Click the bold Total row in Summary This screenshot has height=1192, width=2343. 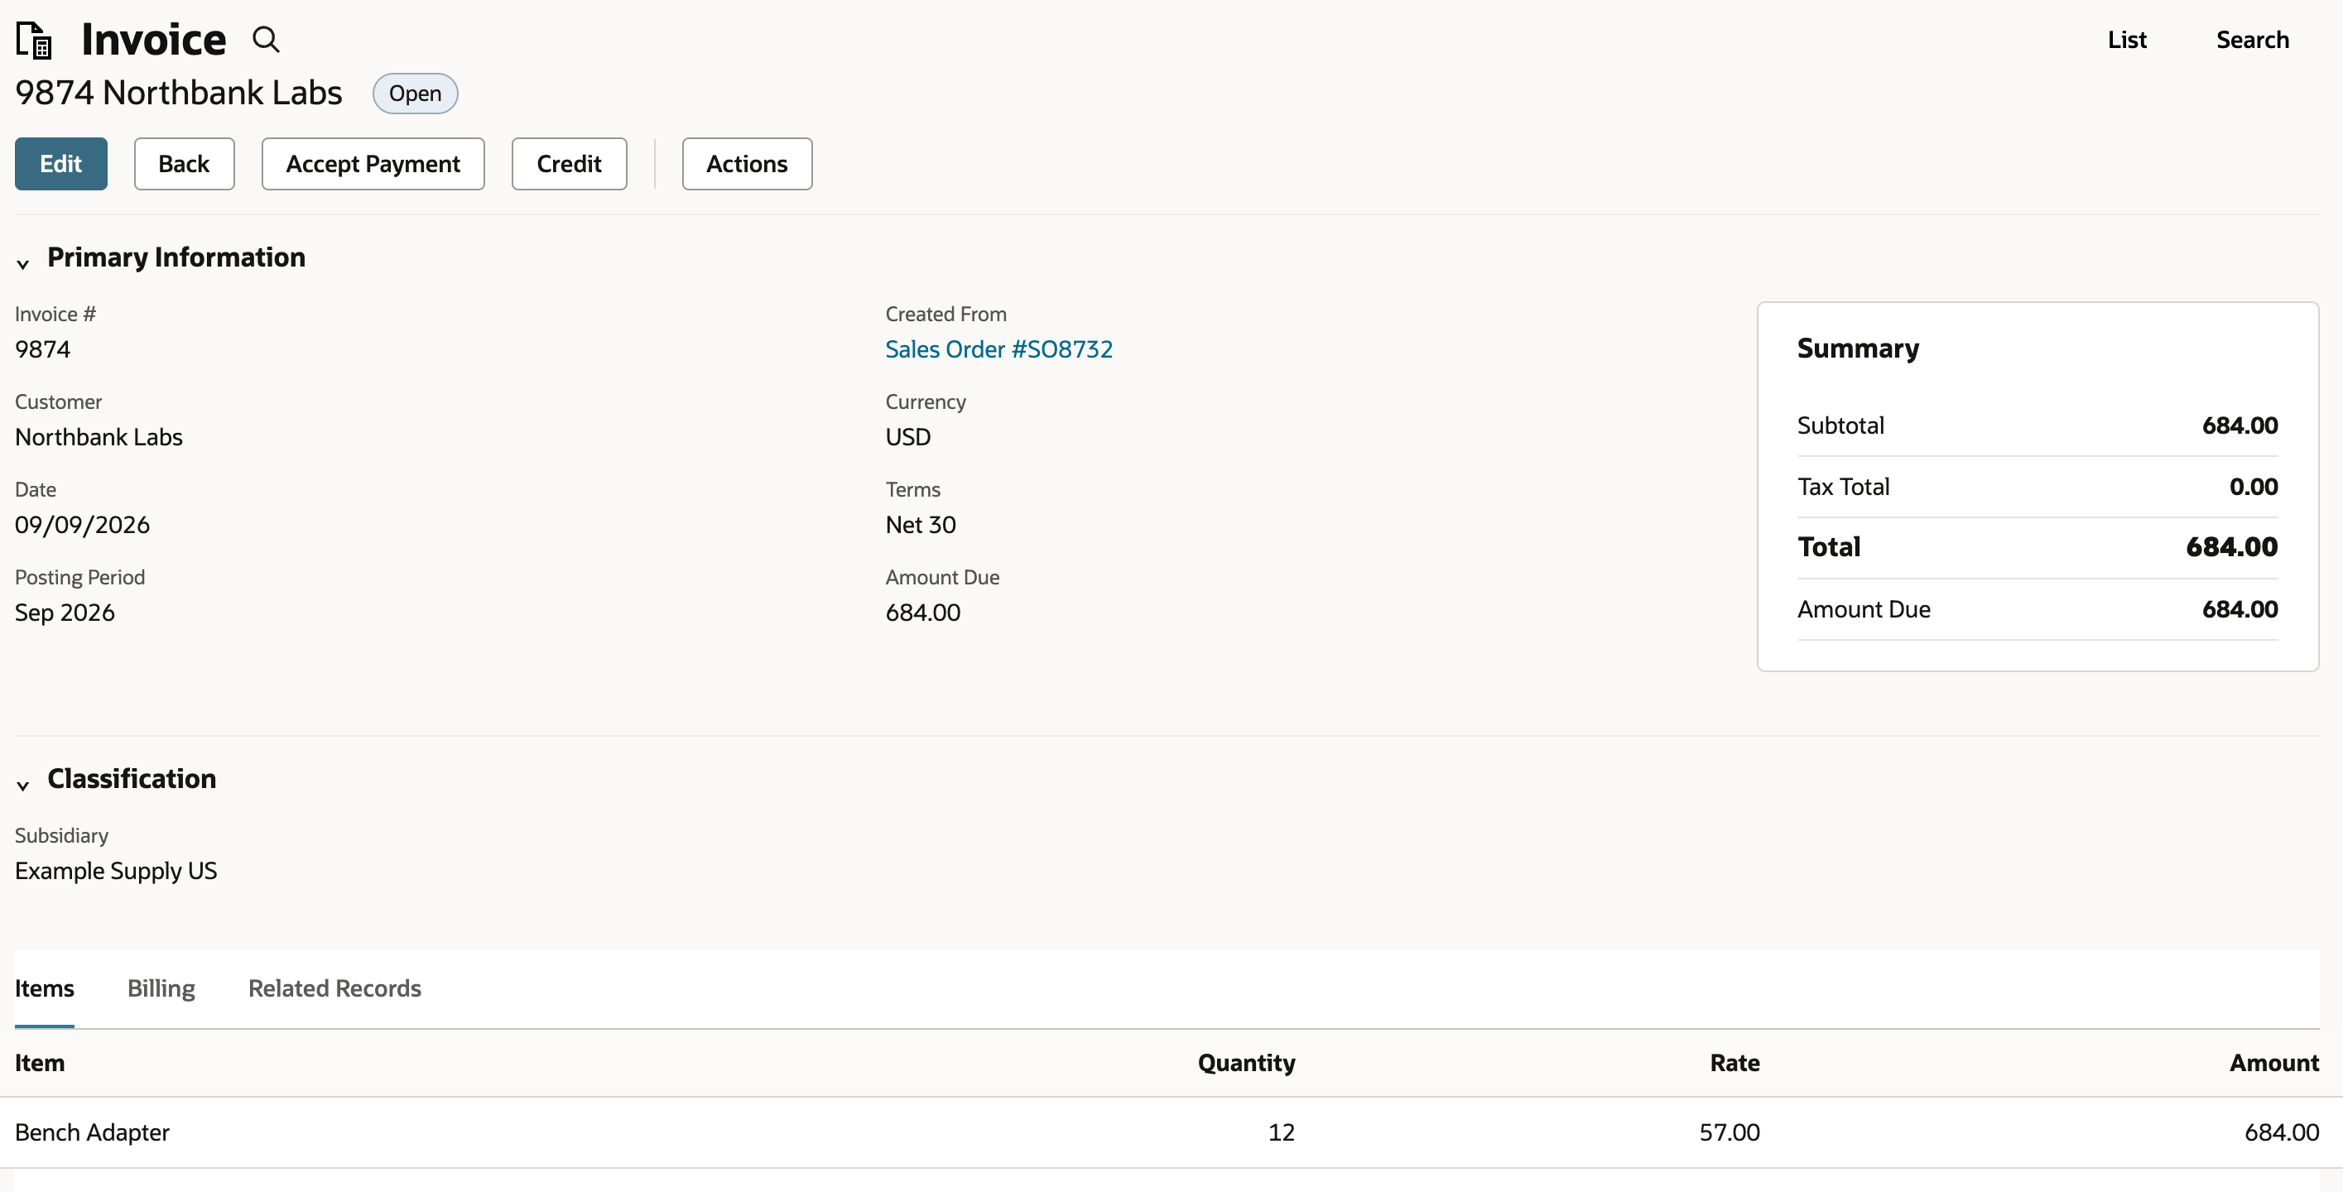2037,547
